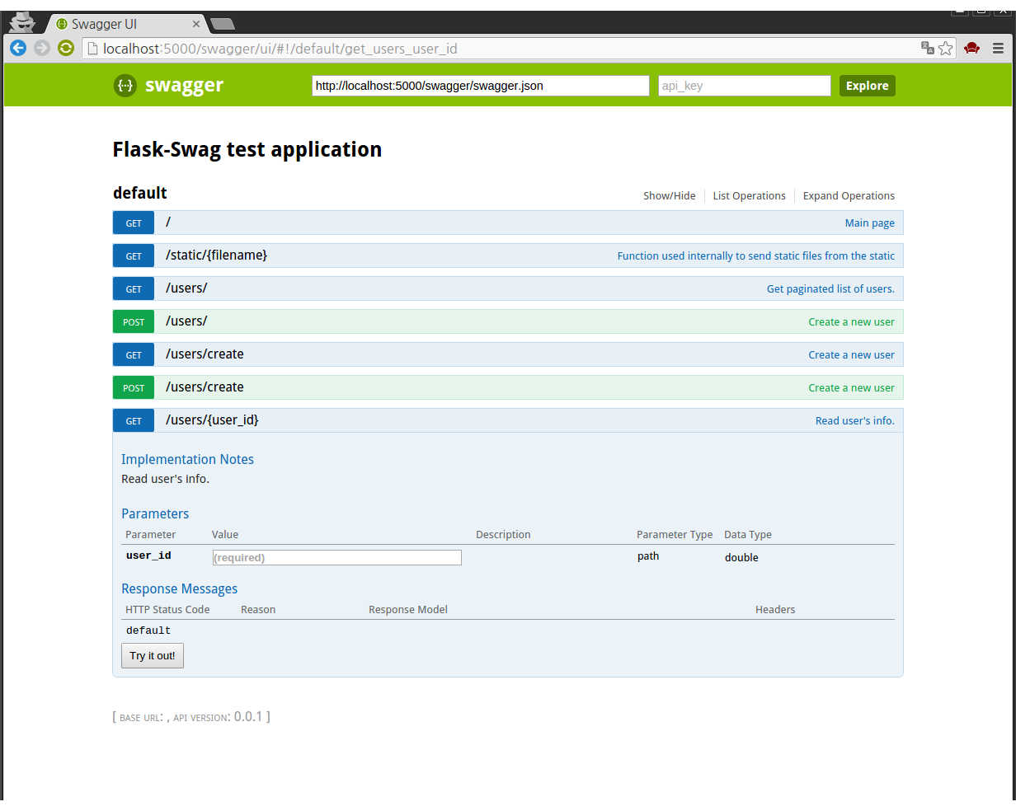
Task: Open a new browser tab
Action: click(222, 24)
